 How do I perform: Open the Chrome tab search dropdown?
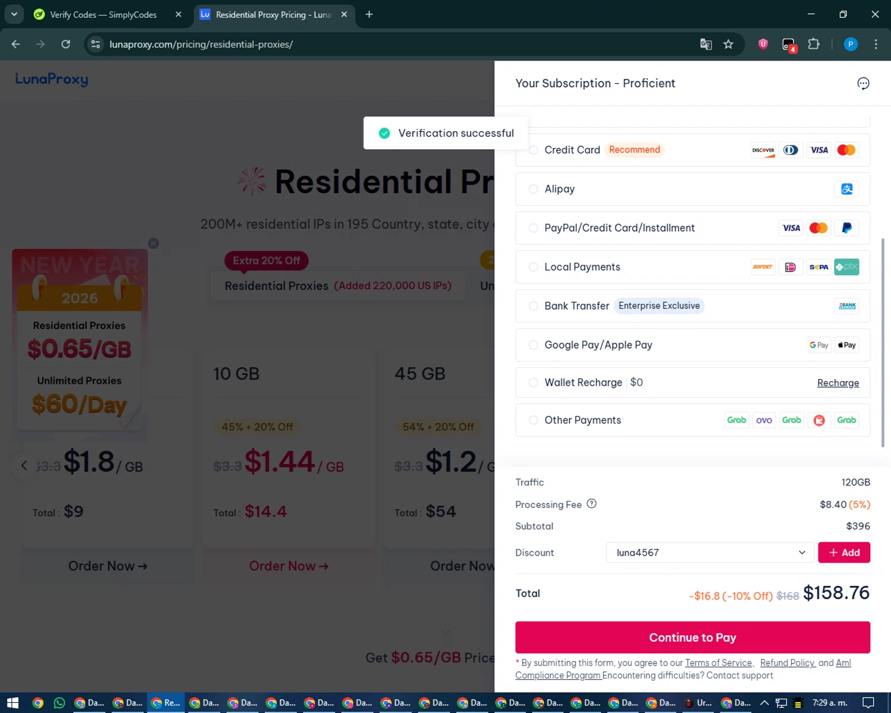(14, 14)
